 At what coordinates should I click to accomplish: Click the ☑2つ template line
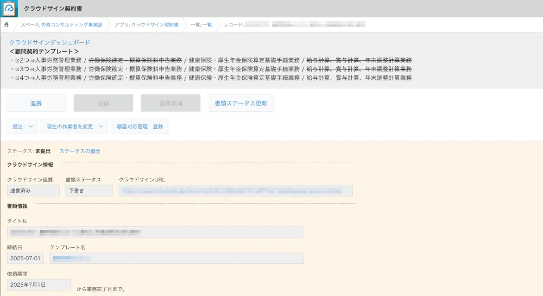coord(211,60)
